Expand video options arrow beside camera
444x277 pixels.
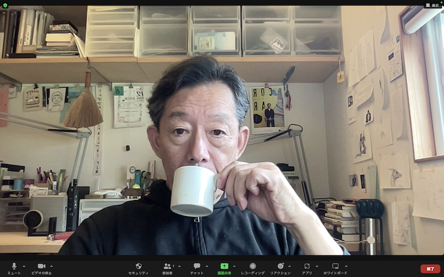[51, 266]
